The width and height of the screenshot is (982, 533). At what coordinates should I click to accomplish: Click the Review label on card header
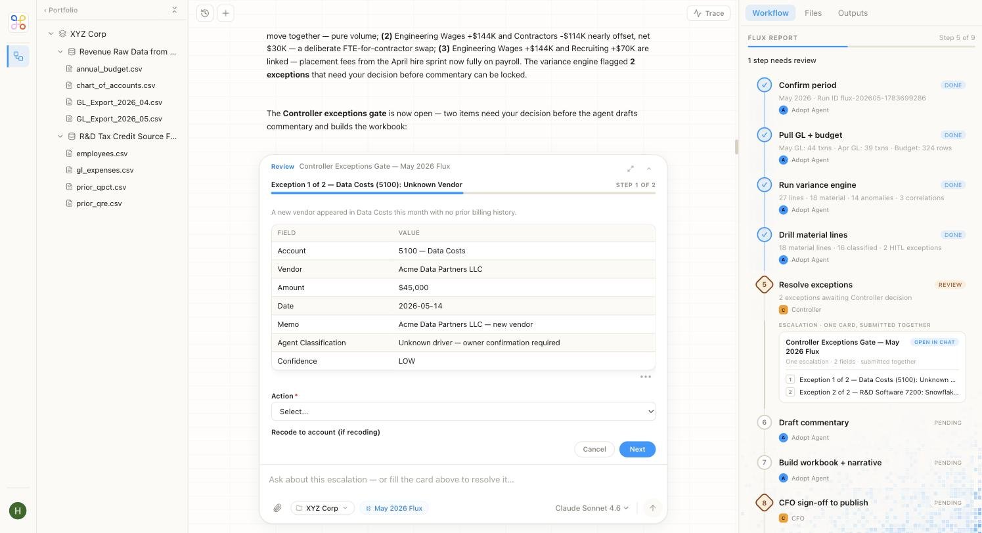[282, 167]
